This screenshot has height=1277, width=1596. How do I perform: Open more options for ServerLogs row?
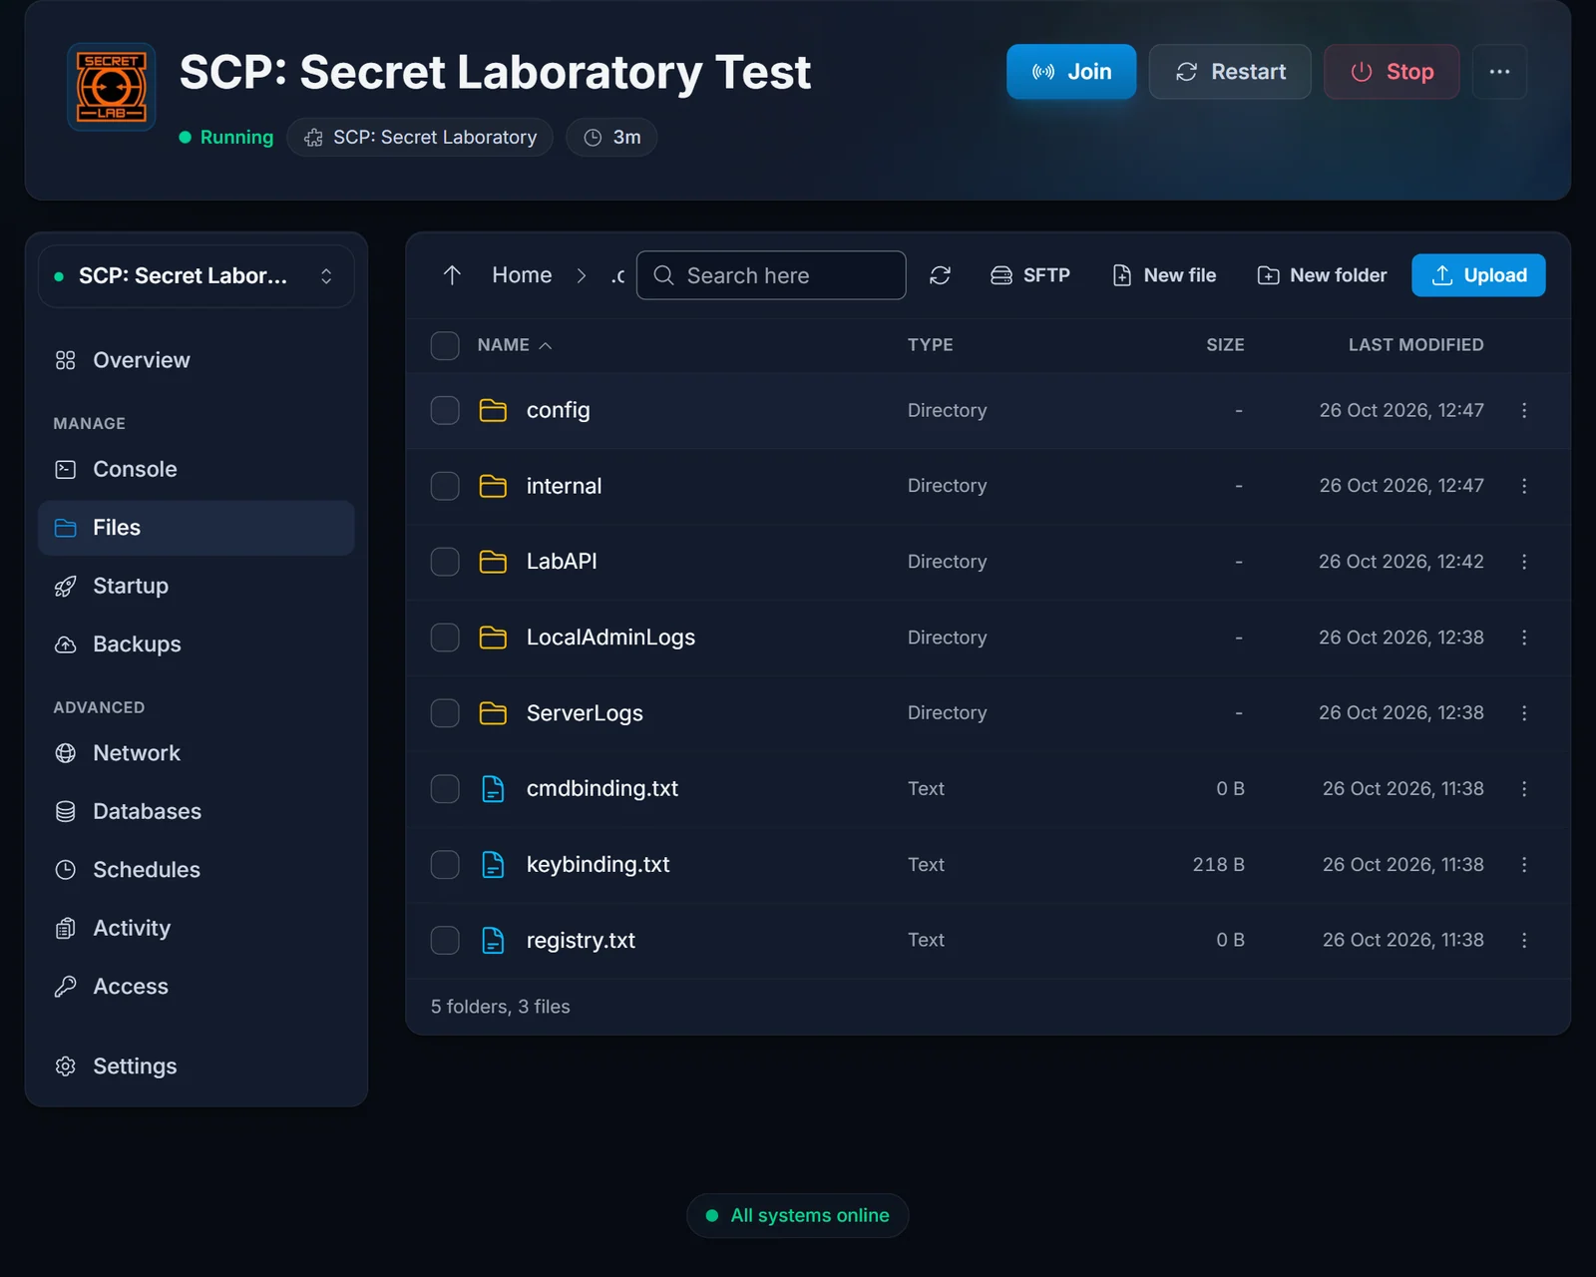[x=1524, y=713]
